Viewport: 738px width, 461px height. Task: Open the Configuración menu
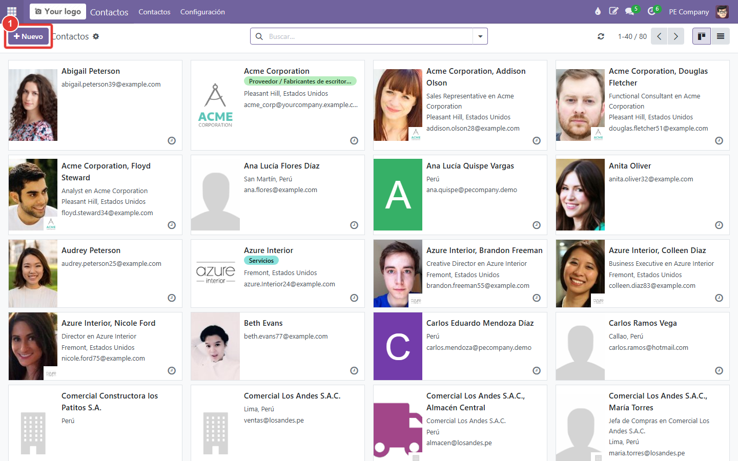coord(202,12)
